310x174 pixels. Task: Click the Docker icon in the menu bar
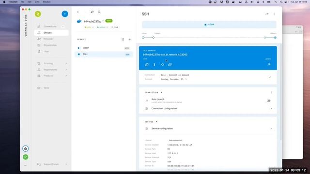coord(233,2)
